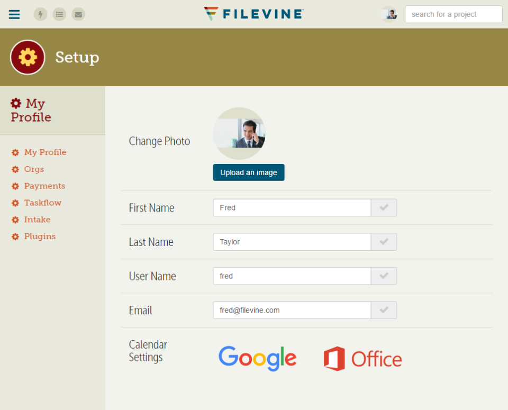The width and height of the screenshot is (508, 410).
Task: Connect Google calendar via Google logo
Action: coord(258,358)
